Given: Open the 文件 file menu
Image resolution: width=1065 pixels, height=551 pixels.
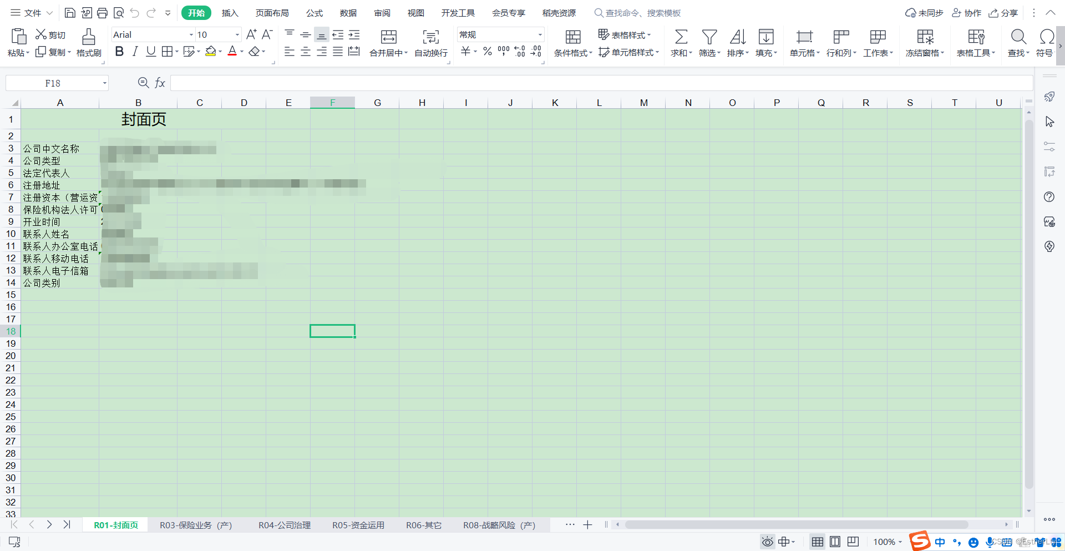Looking at the screenshot, I should (x=32, y=13).
